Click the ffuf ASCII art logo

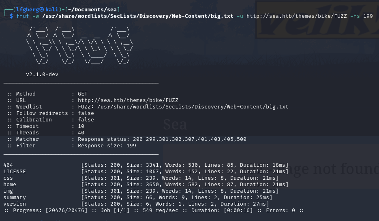tap(79, 46)
